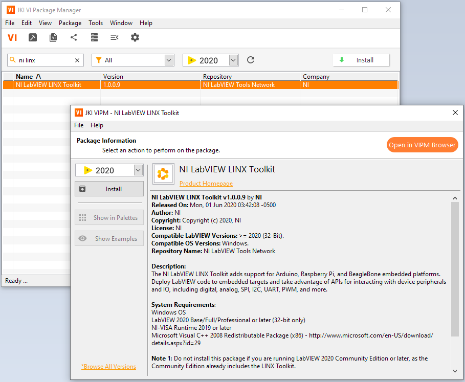Click the description vertical scrollbar thumb
Viewport: 465px width, 382px height.
455,269
